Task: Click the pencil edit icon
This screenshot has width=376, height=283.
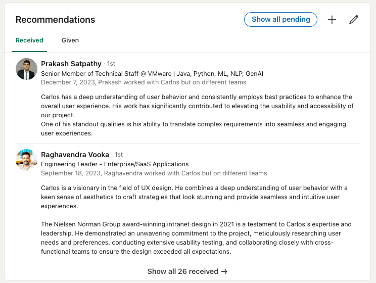Action: 354,20
